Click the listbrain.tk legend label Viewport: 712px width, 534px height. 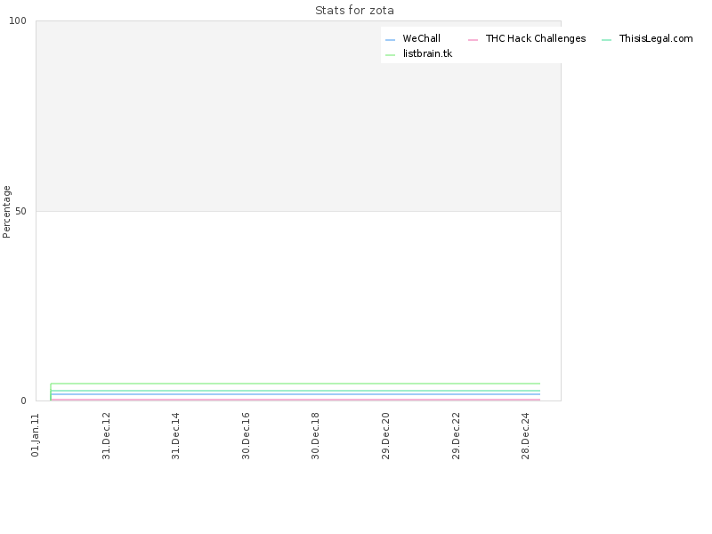pos(427,53)
